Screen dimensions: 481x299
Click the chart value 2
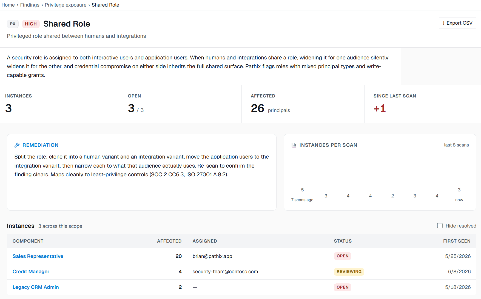click(392, 196)
